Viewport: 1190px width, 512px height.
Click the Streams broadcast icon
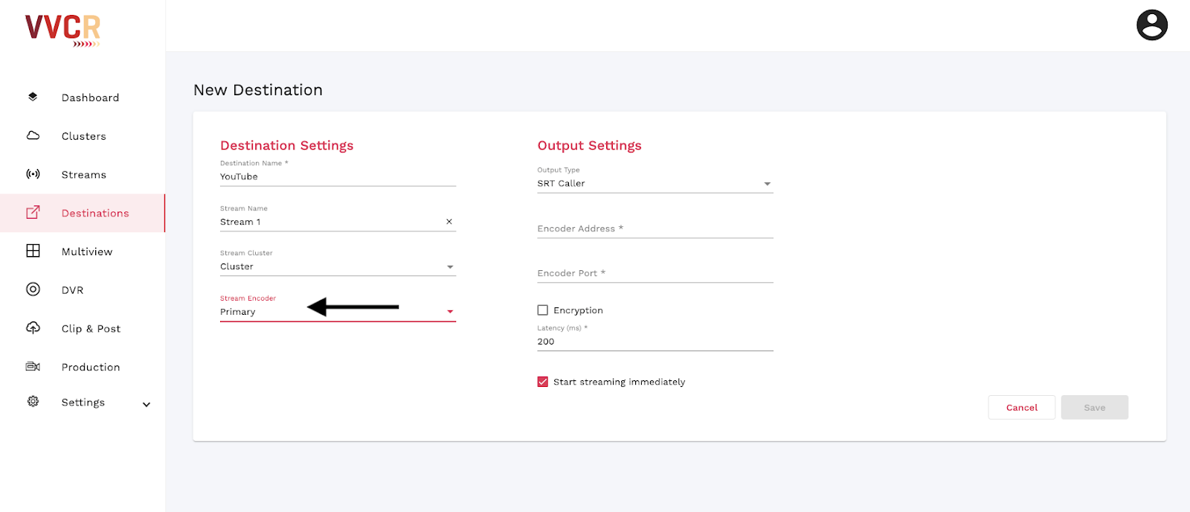click(x=33, y=174)
